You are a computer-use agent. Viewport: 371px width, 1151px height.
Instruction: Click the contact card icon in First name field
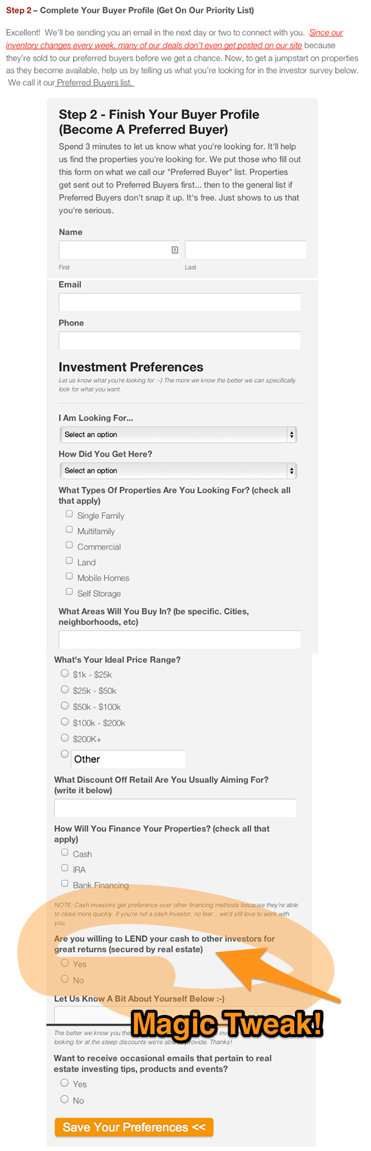(175, 250)
